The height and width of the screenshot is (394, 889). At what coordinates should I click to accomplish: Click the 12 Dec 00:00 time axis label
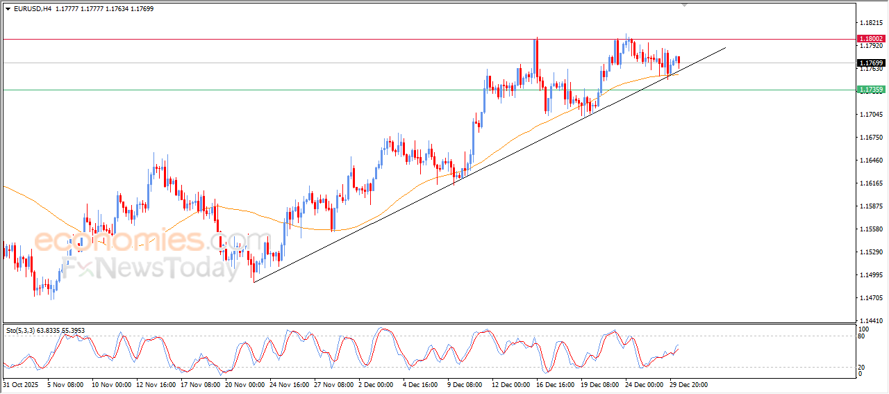pos(512,384)
